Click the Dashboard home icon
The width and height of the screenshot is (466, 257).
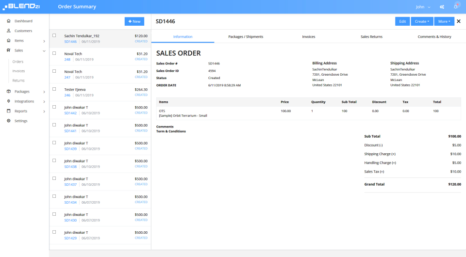9,21
